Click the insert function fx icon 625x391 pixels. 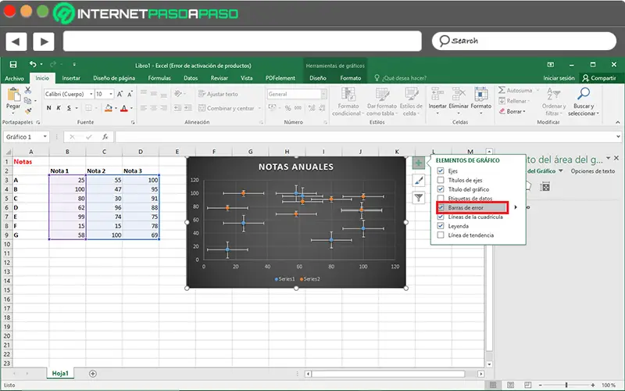[x=105, y=137]
